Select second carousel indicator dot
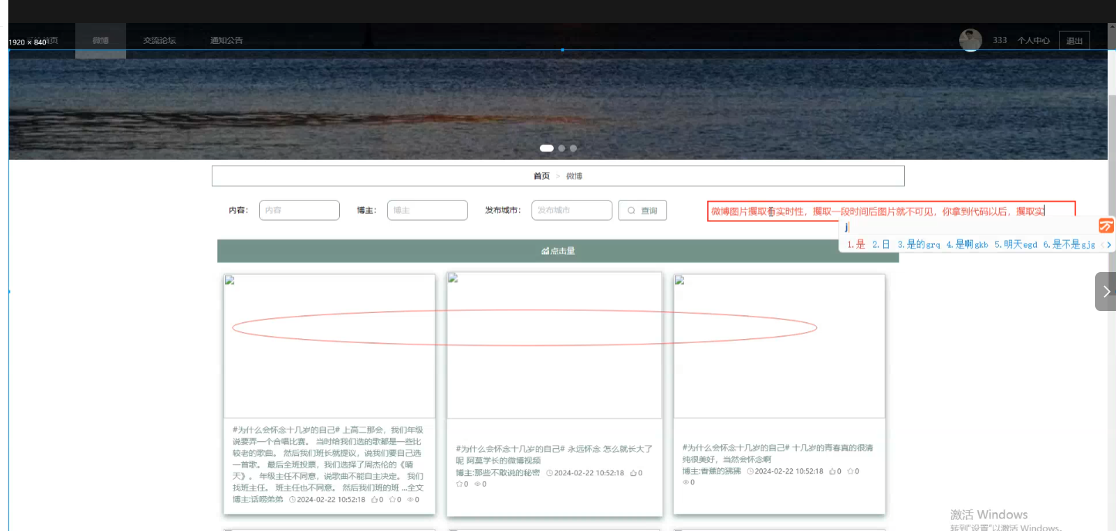The height and width of the screenshot is (531, 1116). [561, 148]
